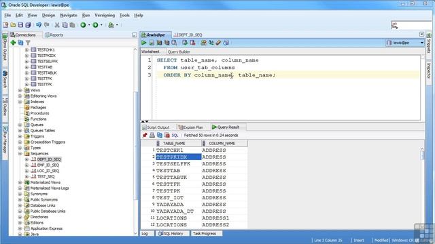The width and height of the screenshot is (435, 244).
Task: Click the SQL History clock icon in toolbar
Action: click(226, 43)
